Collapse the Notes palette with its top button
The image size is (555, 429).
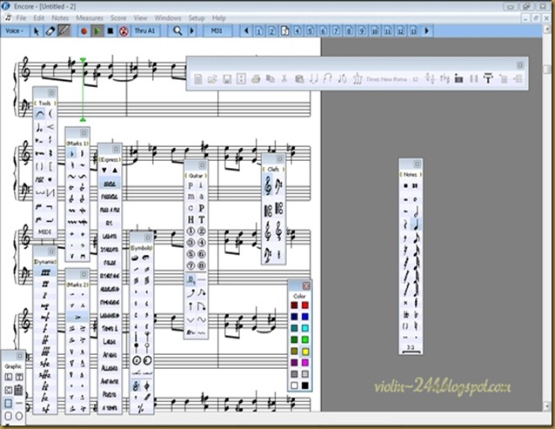pyautogui.click(x=417, y=164)
